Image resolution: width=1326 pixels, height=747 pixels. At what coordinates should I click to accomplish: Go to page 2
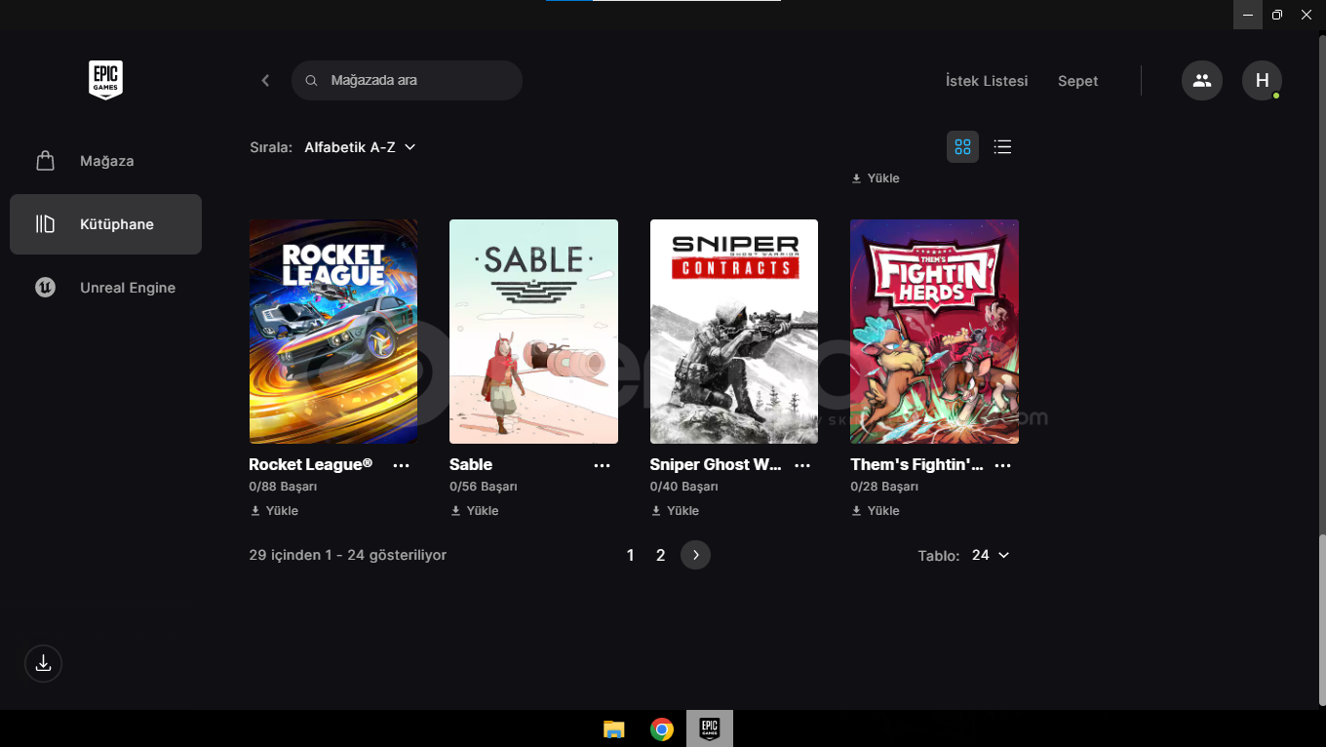(x=660, y=555)
